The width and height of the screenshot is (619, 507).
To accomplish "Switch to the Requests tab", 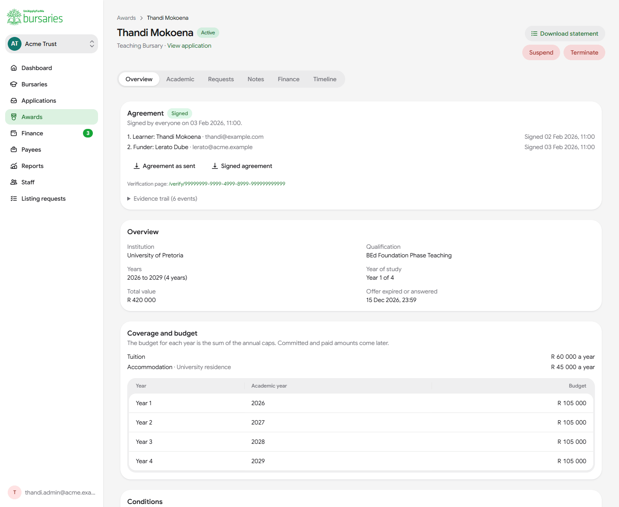I will [x=221, y=79].
